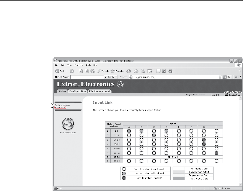Switch to the Configuration tab
243x191 pixels.
point(77,91)
